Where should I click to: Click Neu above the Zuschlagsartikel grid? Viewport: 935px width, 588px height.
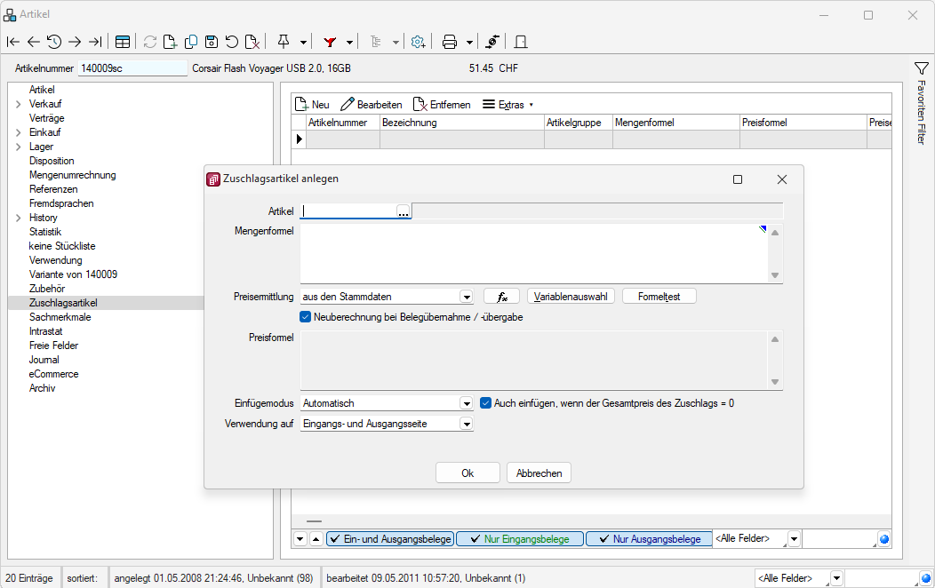(313, 105)
